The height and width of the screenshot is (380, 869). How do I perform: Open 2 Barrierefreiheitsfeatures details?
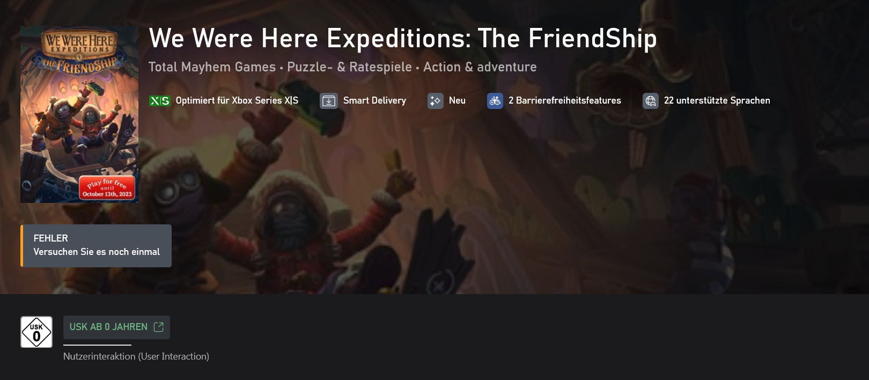tap(565, 100)
